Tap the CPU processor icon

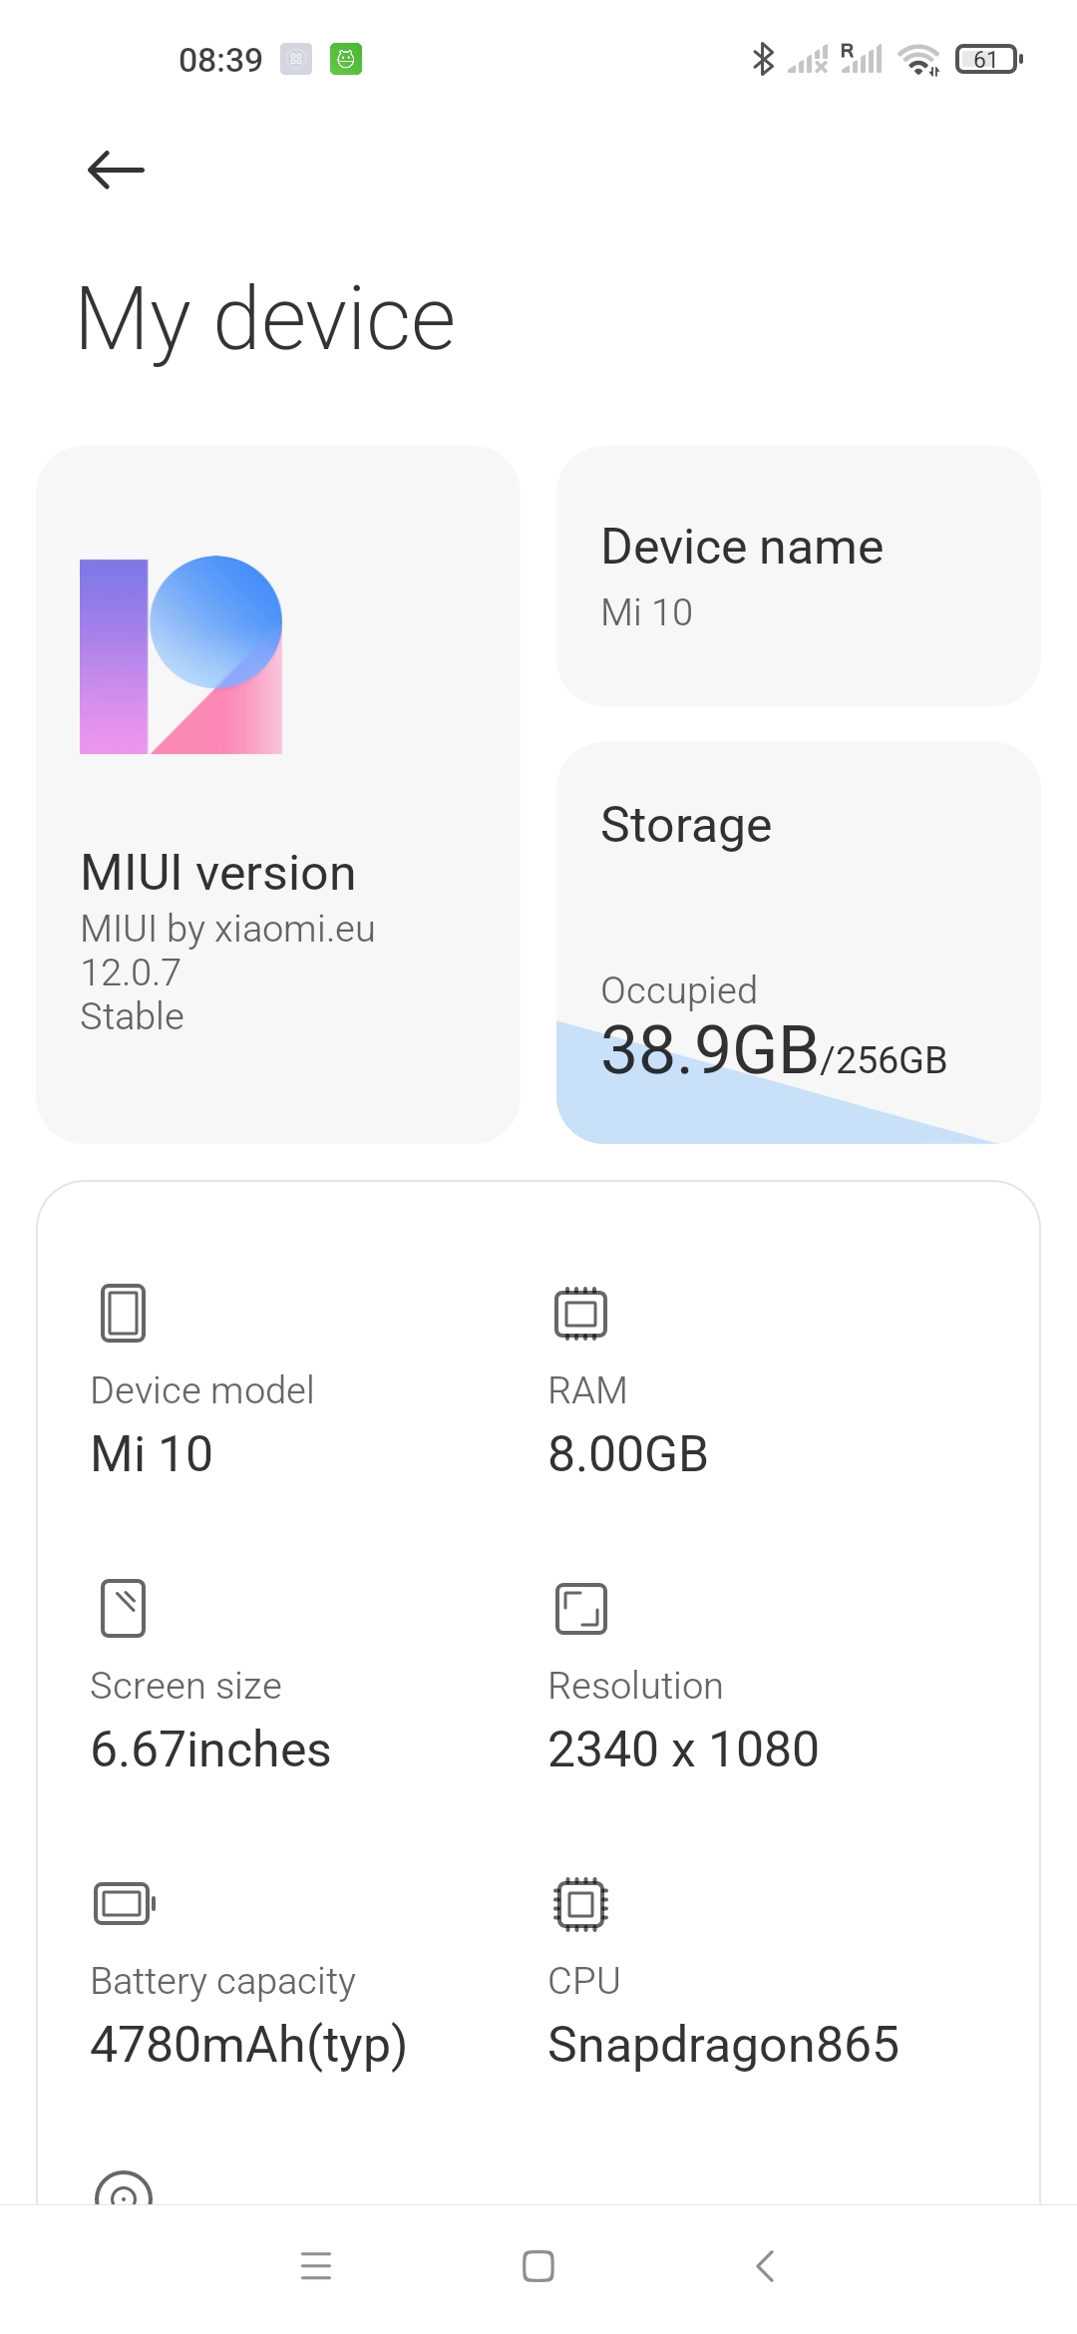tap(580, 1903)
